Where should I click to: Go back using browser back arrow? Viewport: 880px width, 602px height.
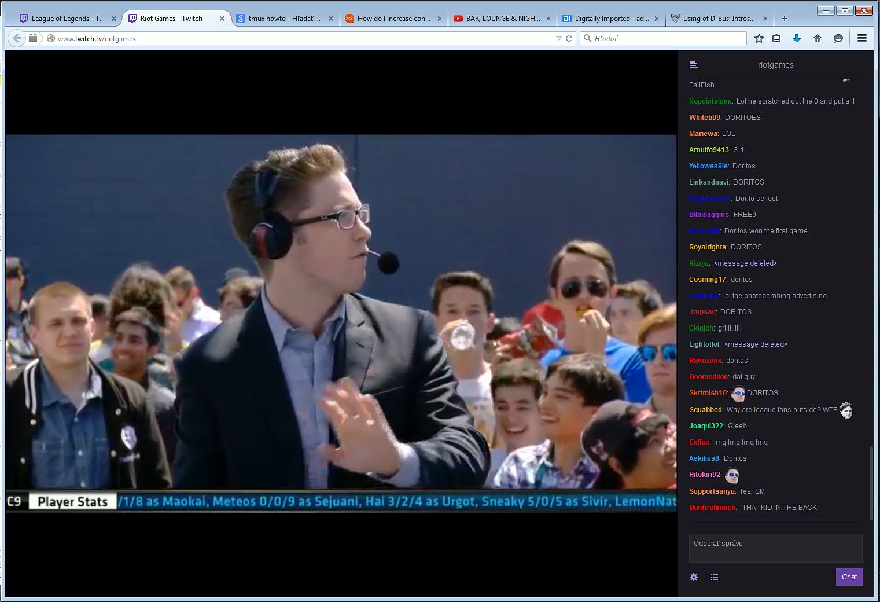click(17, 38)
